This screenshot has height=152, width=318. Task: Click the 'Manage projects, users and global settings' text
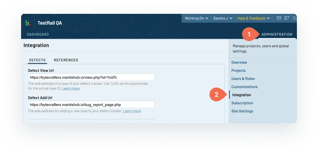[x=261, y=48]
